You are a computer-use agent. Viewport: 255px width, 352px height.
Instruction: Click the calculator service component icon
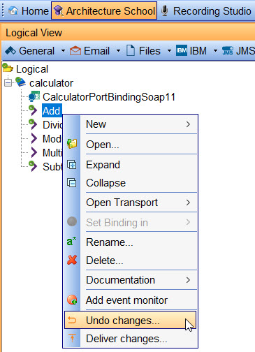pyautogui.click(x=20, y=82)
